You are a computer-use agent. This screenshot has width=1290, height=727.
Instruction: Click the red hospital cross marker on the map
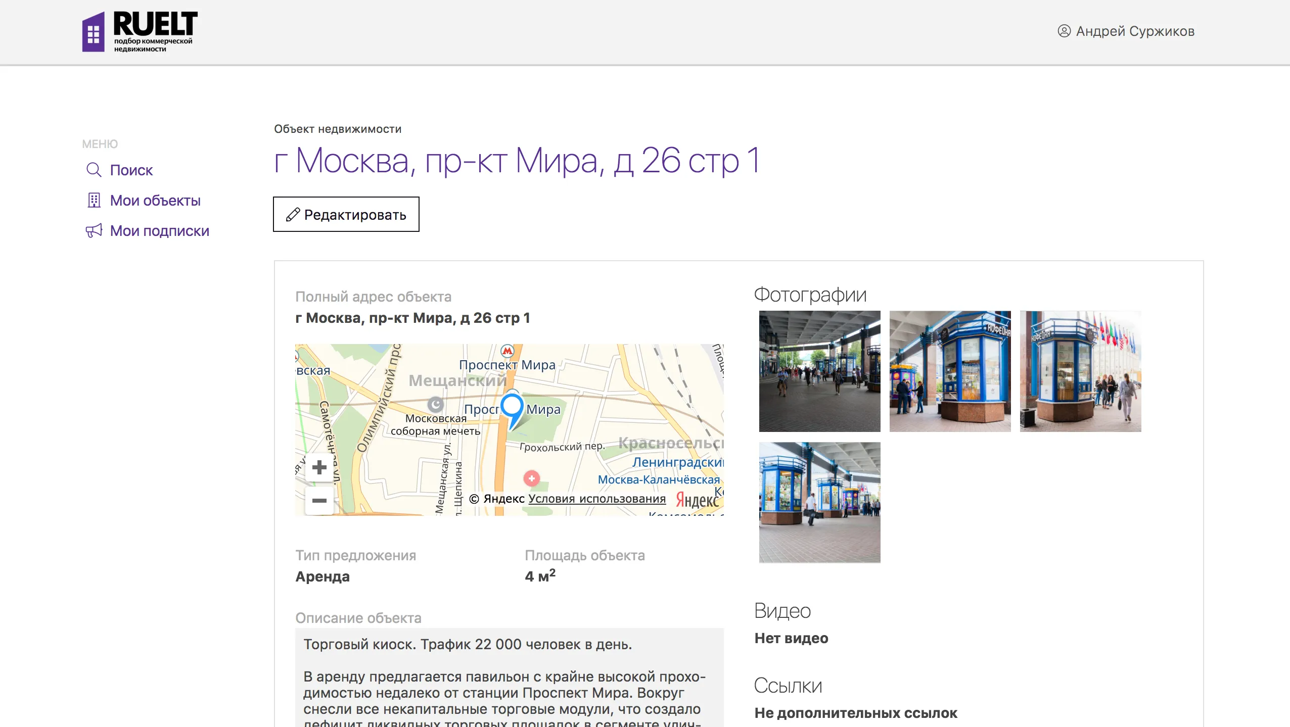(x=531, y=478)
